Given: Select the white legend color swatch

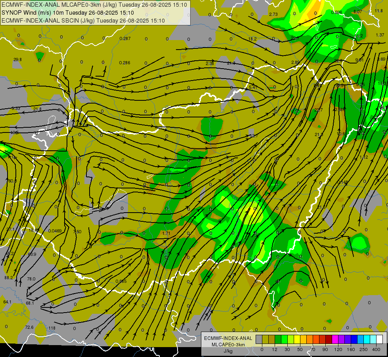Looking at the screenshot, I should coord(379,339).
